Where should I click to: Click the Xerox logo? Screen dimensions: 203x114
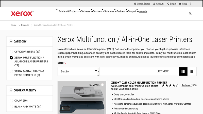coord(22,14)
